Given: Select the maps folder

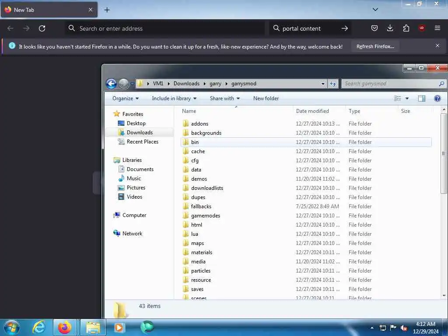Looking at the screenshot, I should pos(197,243).
